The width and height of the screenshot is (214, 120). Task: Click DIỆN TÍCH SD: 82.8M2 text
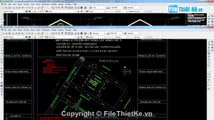68,55
